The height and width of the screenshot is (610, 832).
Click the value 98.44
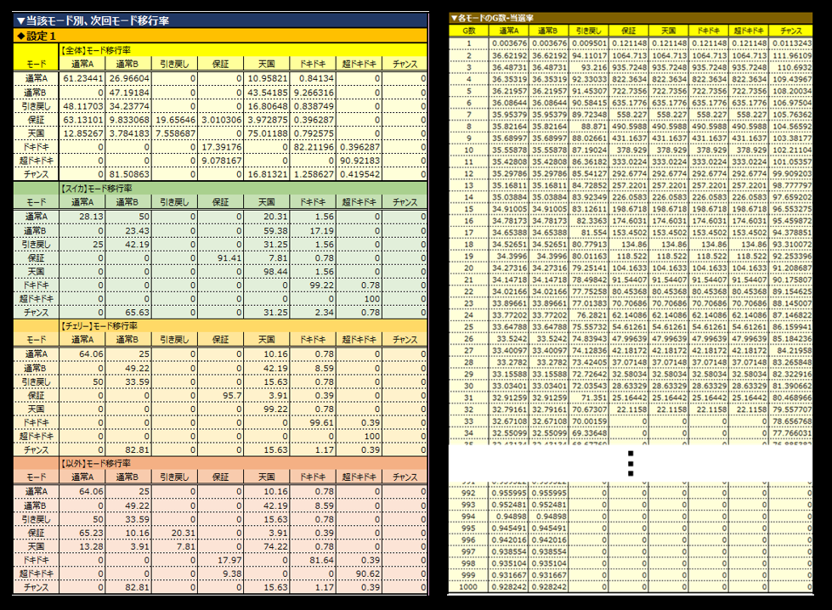tap(267, 272)
